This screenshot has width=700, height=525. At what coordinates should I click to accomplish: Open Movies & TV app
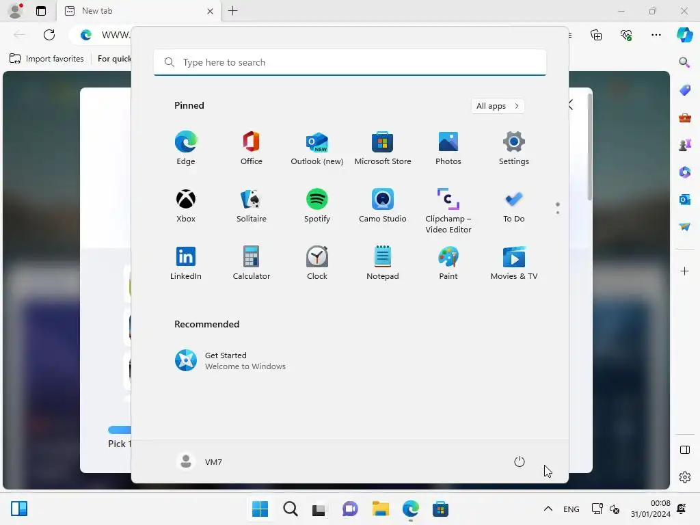pos(514,263)
